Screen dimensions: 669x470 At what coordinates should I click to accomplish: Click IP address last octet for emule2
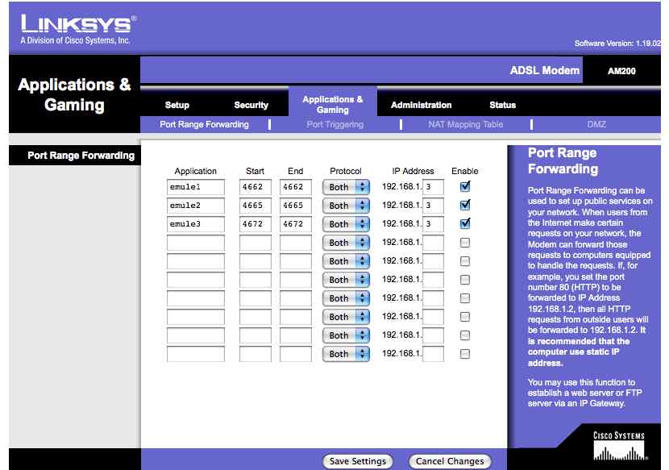pos(433,206)
